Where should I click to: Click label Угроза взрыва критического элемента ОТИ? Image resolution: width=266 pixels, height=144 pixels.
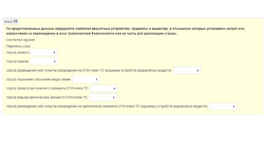tap(47, 97)
